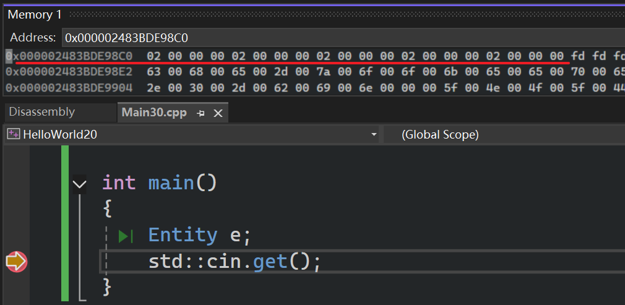Viewport: 625px width, 305px height.
Task: Click the first 02 byte in memory
Action: click(x=153, y=56)
